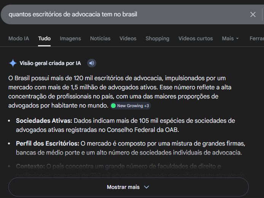
Task: Clear the search query with the X icon
Action: 253,14
